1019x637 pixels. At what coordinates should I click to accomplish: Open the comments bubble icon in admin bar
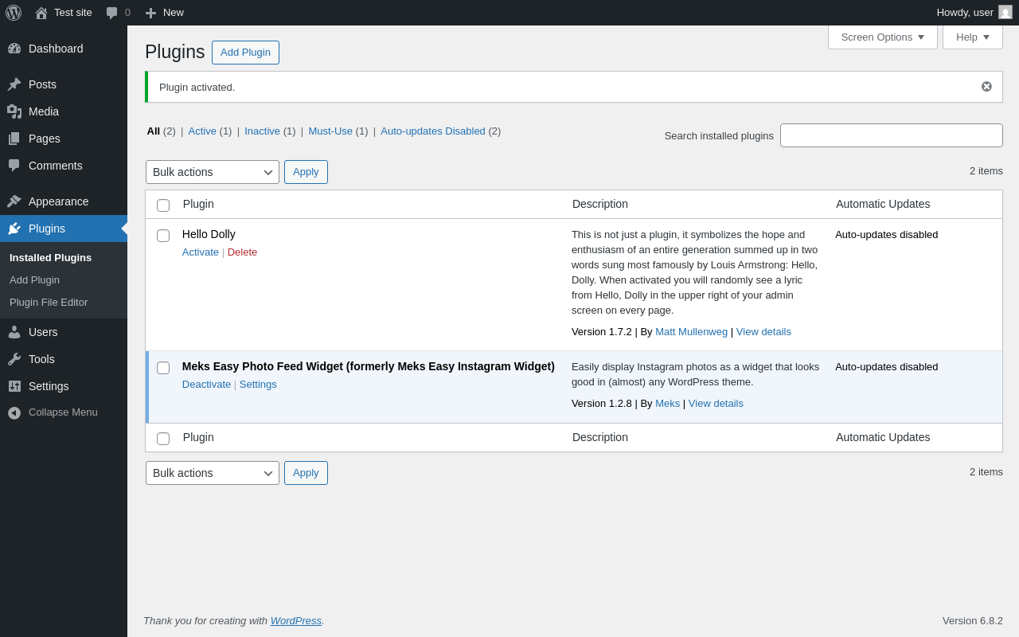pos(112,13)
